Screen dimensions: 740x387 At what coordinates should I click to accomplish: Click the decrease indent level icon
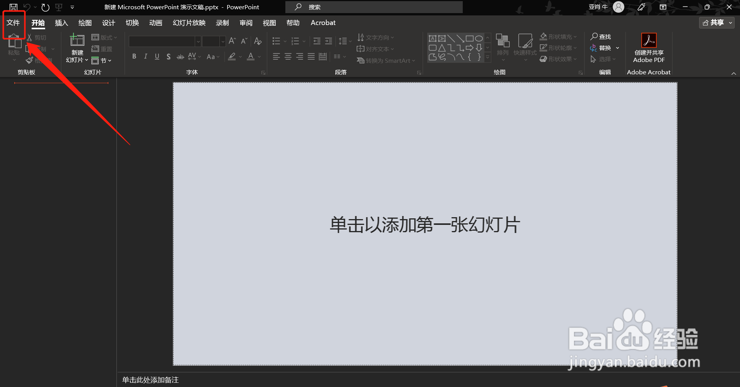[317, 41]
